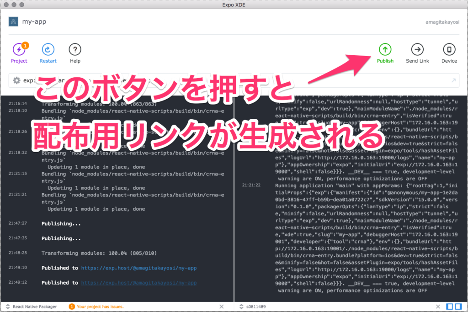Open the exp.host link at 21:49:12
This screenshot has height=312, width=468.
coord(139,283)
